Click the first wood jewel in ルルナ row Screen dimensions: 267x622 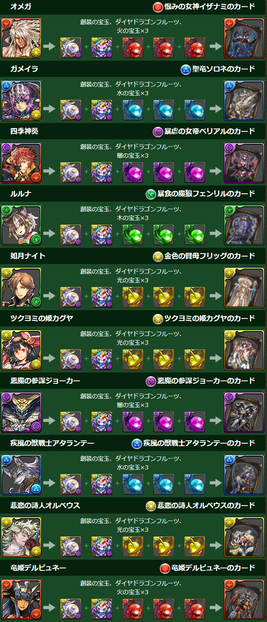[x=133, y=234]
